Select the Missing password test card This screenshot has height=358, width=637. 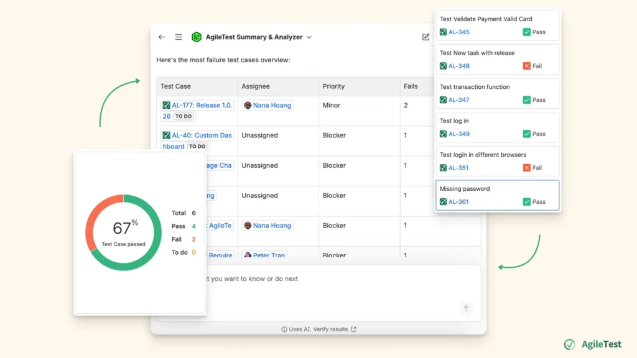497,195
